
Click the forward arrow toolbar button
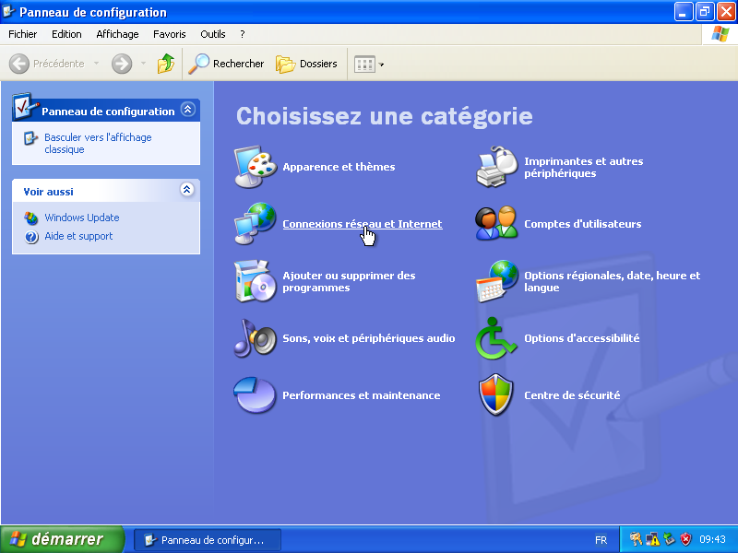pyautogui.click(x=122, y=64)
